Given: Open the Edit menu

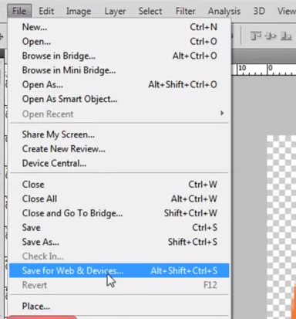Looking at the screenshot, I should pos(46,11).
